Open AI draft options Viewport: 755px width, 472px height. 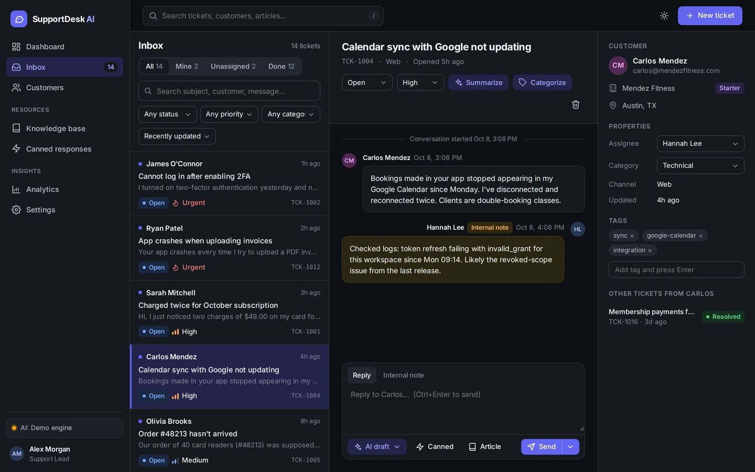click(x=377, y=447)
